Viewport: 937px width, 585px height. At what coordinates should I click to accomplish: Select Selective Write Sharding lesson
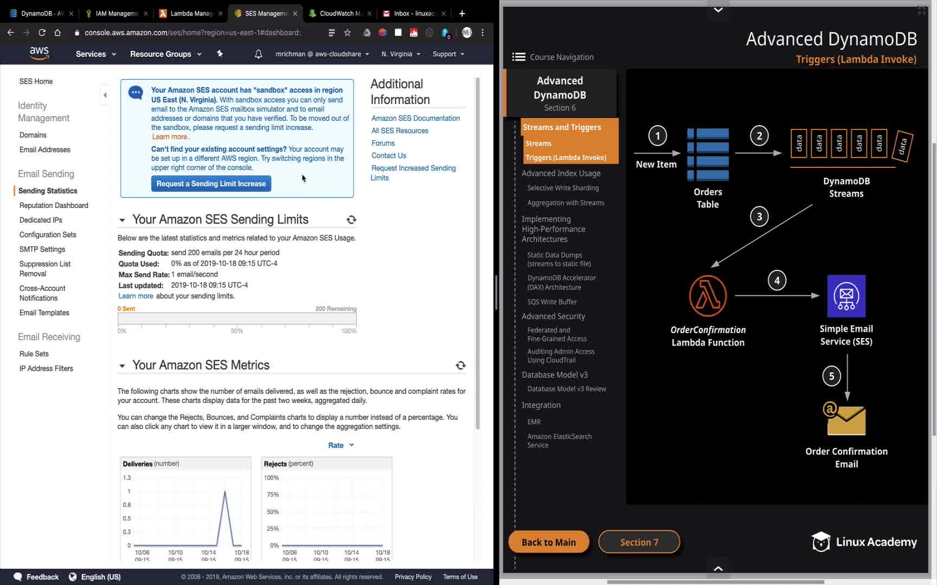[x=563, y=188]
